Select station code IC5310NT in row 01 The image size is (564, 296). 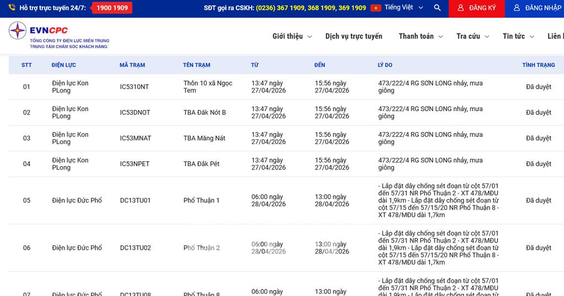134,87
